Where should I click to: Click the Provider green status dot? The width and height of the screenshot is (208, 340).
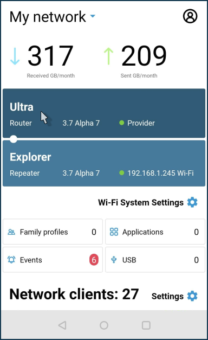tap(122, 123)
